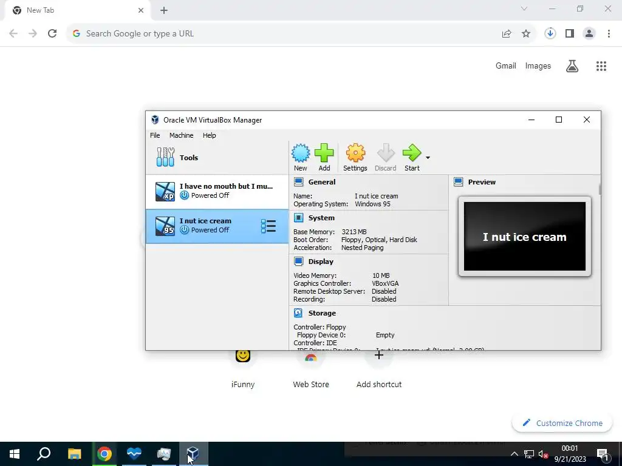Select the I nut ice cream VM
Screen dimensions: 622x466
(x=217, y=226)
